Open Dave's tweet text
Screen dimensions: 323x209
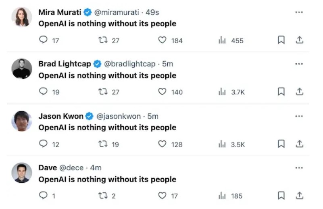point(107,179)
